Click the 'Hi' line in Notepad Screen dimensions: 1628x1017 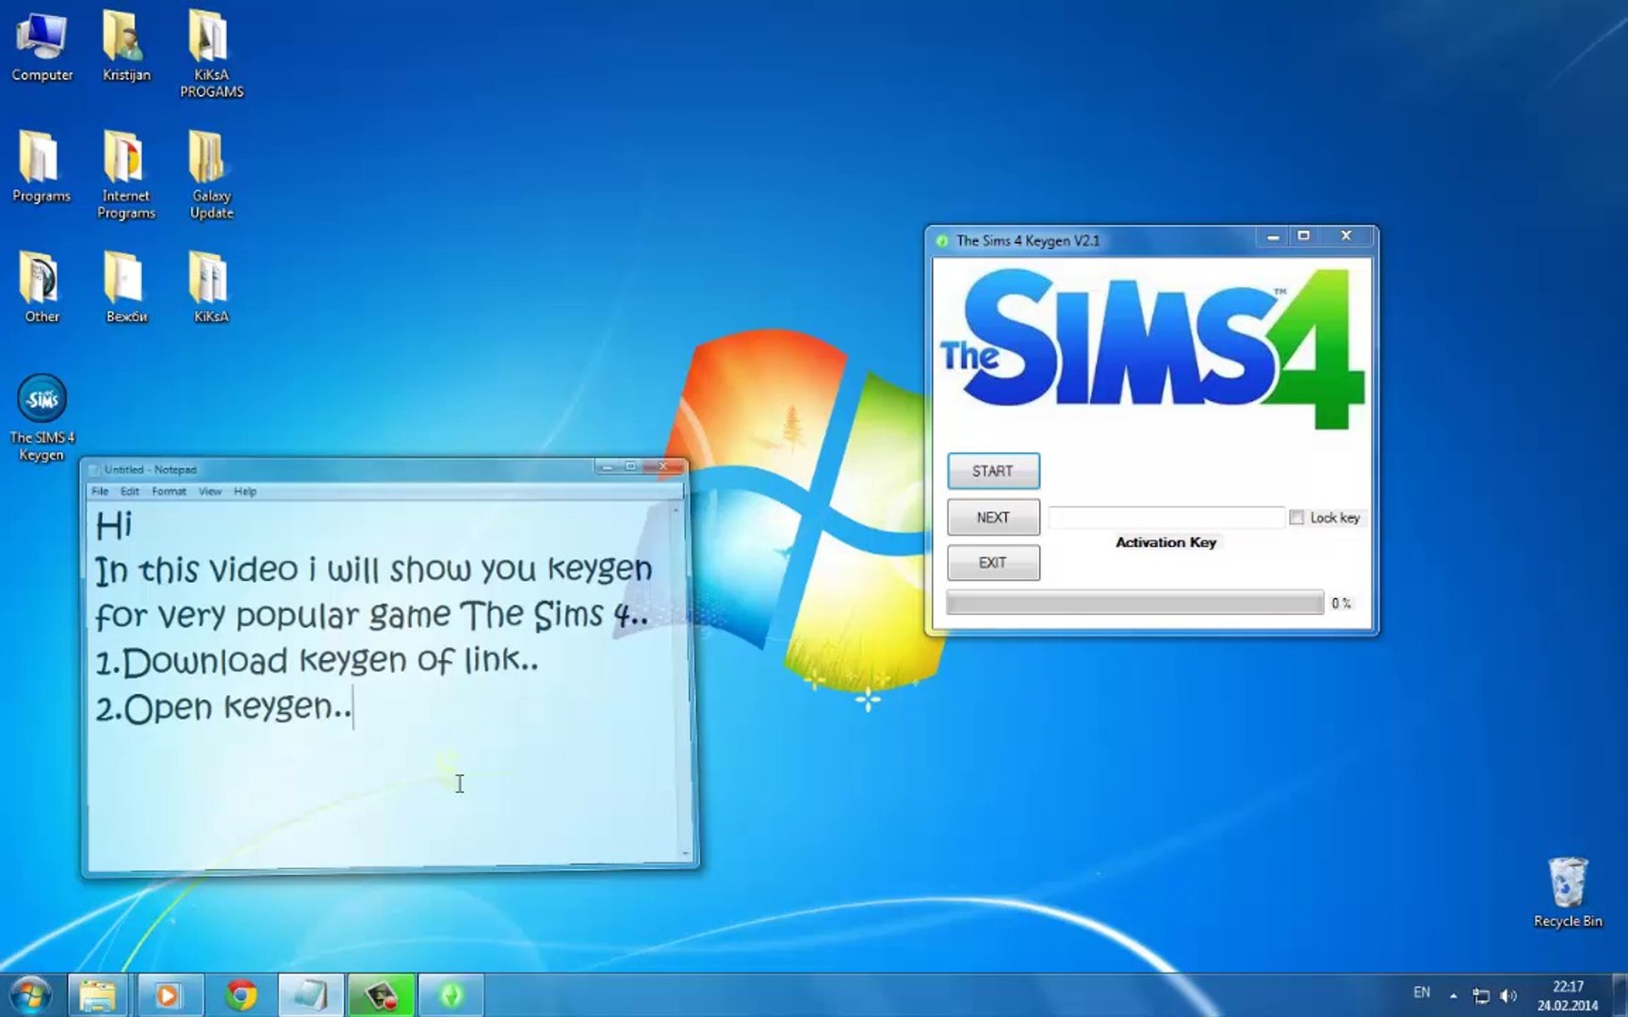pos(113,525)
